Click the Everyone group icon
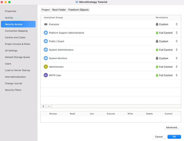This screenshot has height=141, width=184. [46, 24]
